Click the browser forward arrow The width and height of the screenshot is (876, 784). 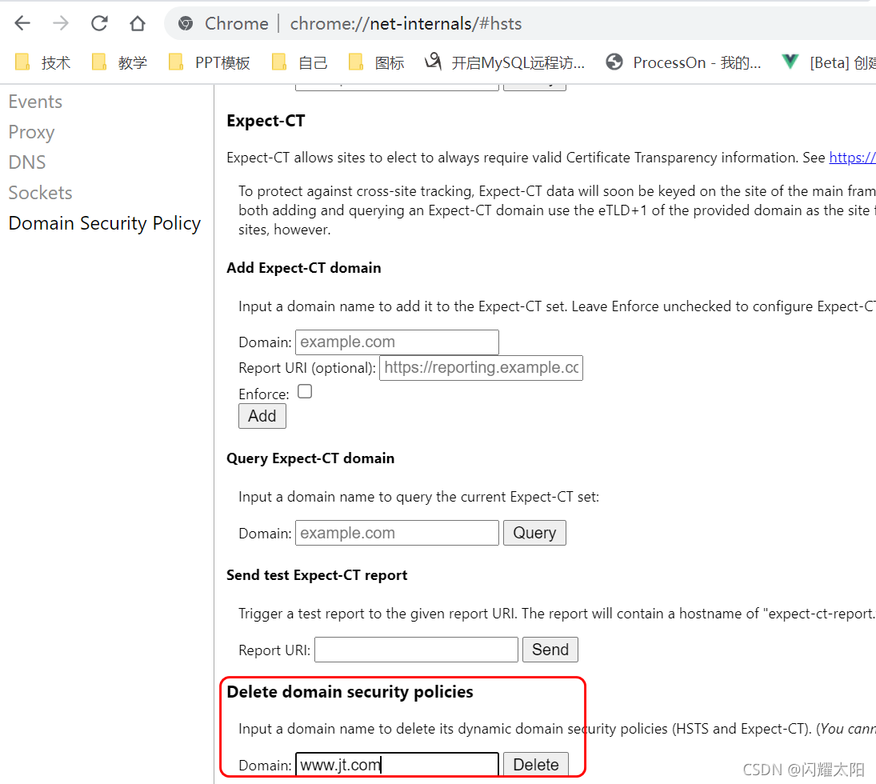pyautogui.click(x=60, y=23)
